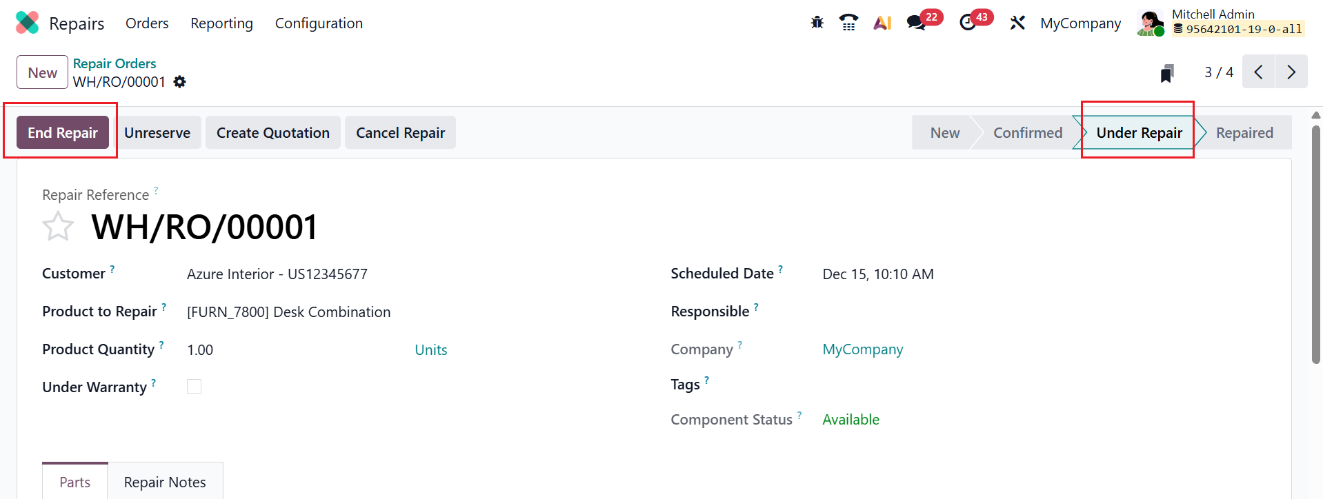The height and width of the screenshot is (499, 1323).
Task: Go to the next record arrow
Action: click(1291, 72)
